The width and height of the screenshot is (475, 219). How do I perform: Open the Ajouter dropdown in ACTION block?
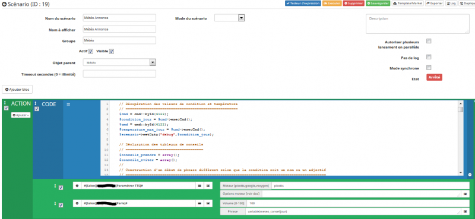(21, 115)
